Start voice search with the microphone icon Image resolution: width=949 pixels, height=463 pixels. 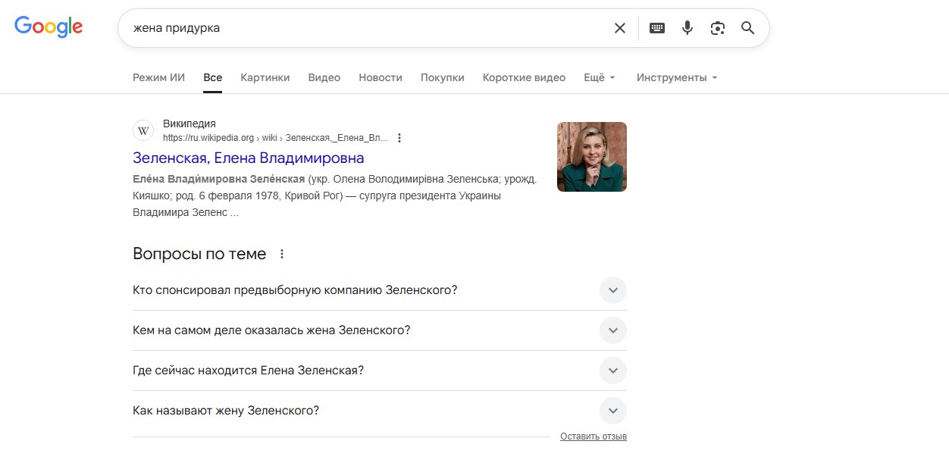coord(687,28)
